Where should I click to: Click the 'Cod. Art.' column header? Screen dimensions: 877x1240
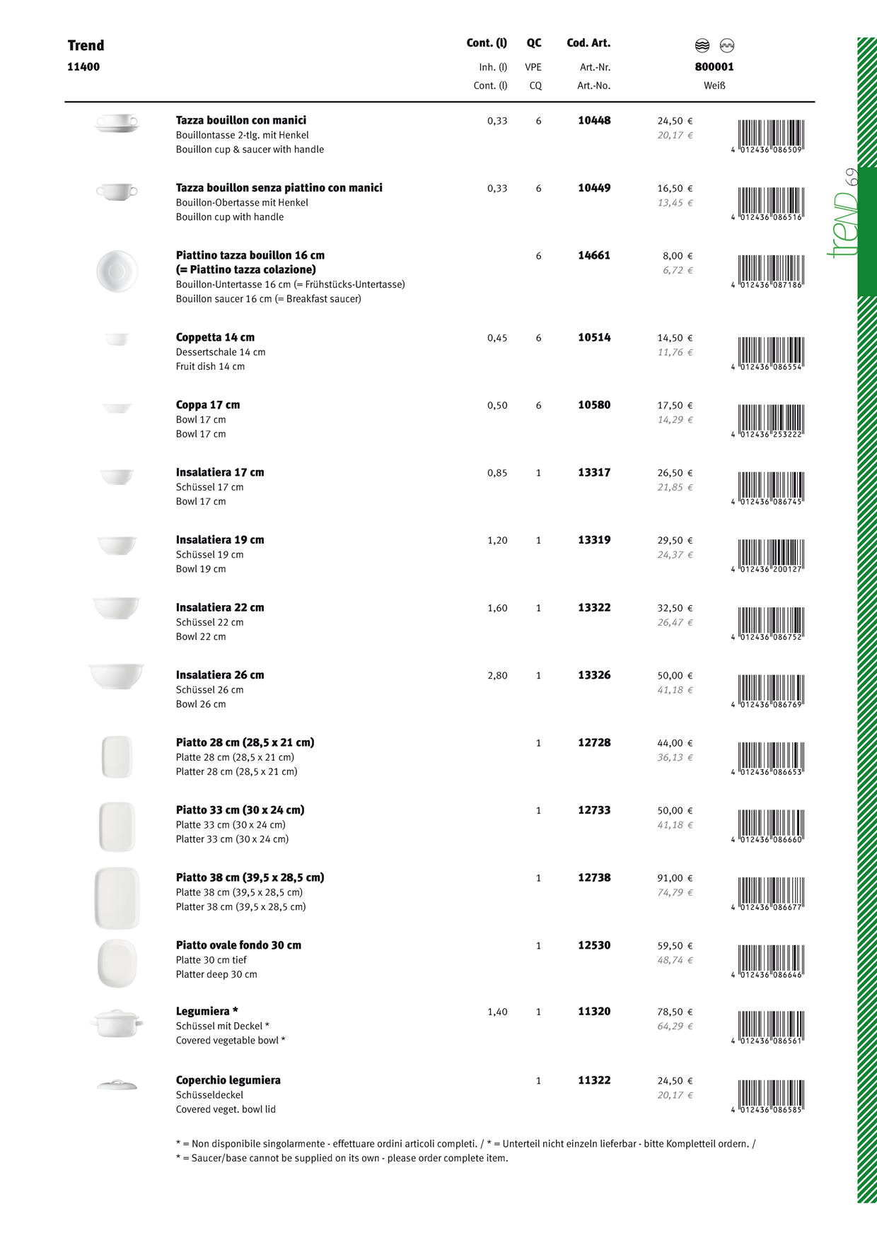coord(588,43)
